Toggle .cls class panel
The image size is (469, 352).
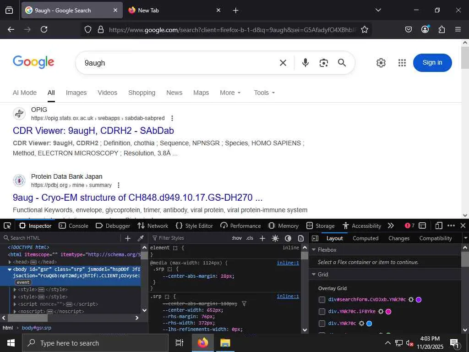click(250, 238)
